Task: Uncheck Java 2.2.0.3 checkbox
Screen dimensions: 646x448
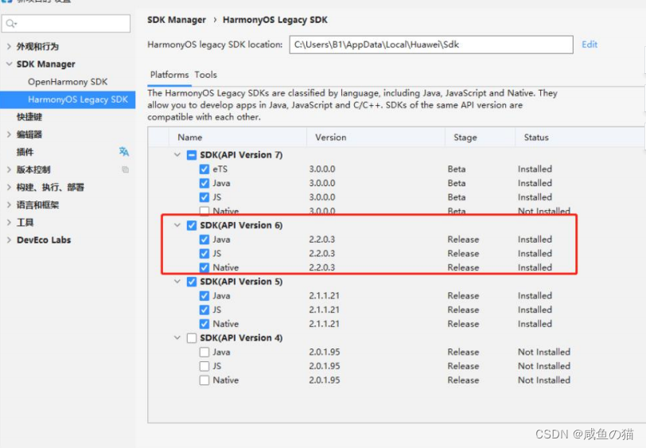Action: point(204,240)
